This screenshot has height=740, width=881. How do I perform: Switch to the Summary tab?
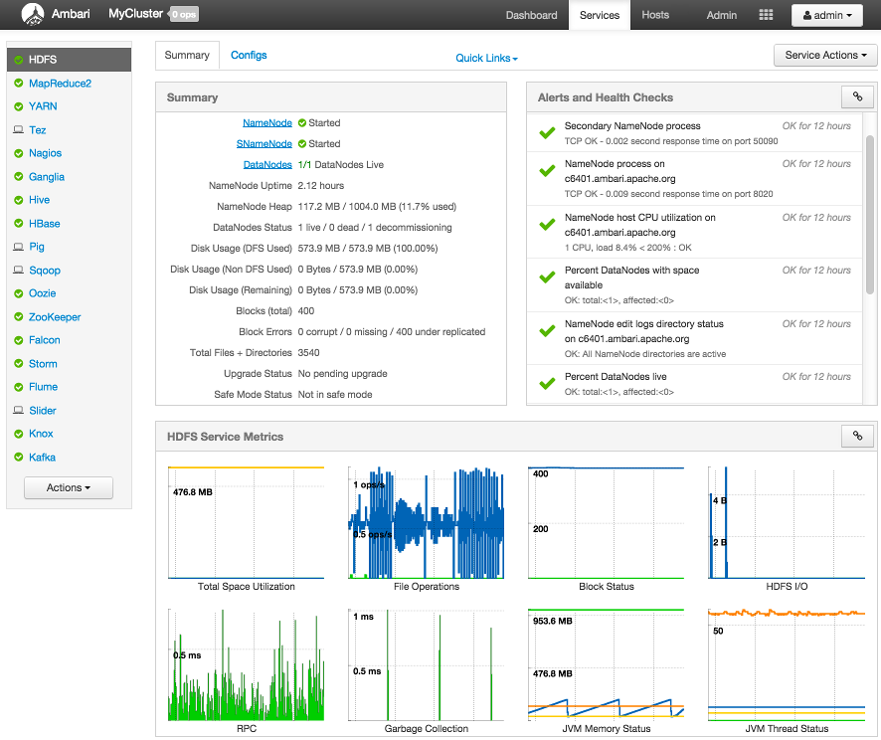(187, 55)
